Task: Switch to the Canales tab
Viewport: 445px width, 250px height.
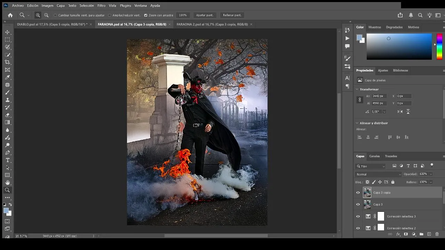Action: point(374,156)
